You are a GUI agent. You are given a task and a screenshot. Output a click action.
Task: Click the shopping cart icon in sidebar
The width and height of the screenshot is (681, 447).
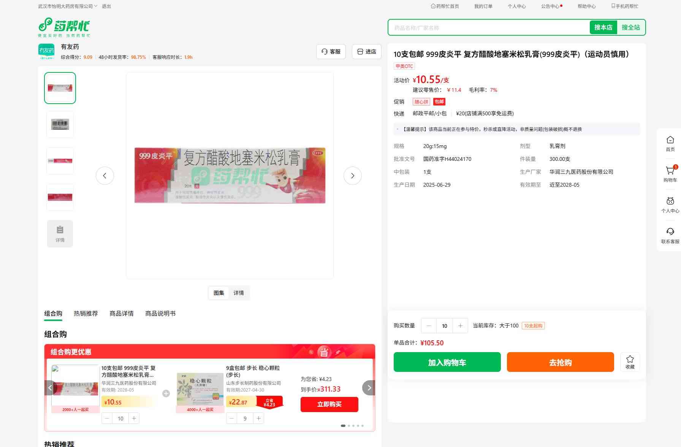[x=670, y=171]
